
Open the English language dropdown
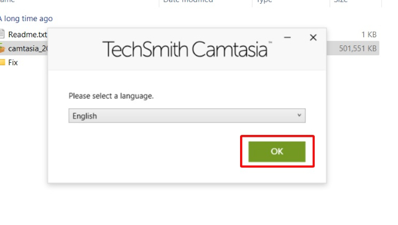(187, 116)
